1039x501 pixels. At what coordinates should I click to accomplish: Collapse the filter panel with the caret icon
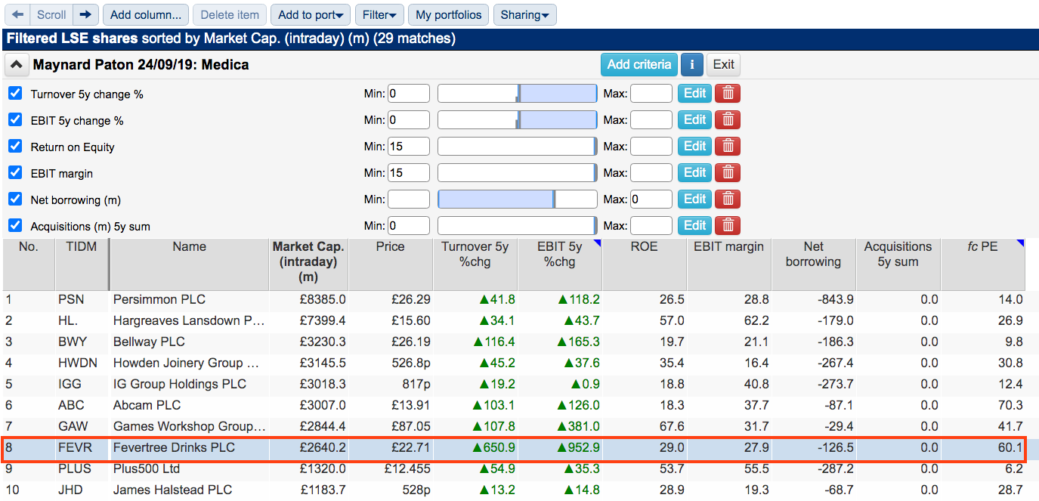pos(16,65)
